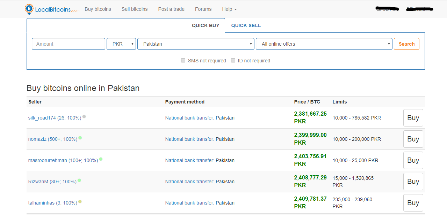Click the orange Search button
Viewport: 447px width, 215px height.
pos(406,44)
